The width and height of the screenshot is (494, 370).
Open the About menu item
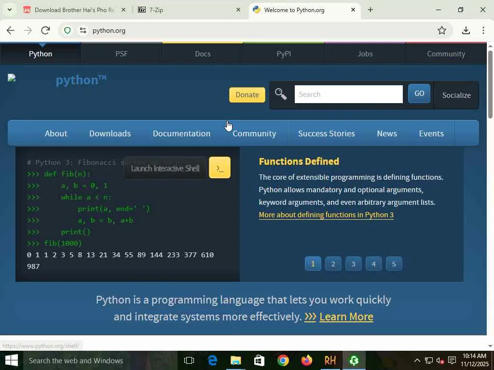(x=56, y=133)
